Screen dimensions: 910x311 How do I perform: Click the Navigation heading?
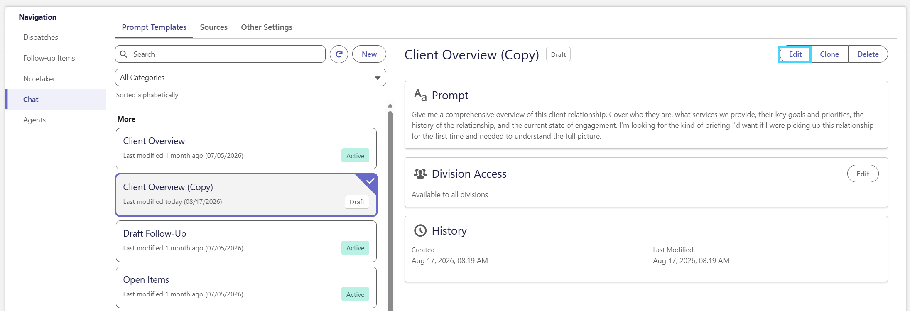38,17
